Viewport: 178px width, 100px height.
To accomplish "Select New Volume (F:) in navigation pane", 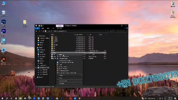I will [x=43, y=72].
